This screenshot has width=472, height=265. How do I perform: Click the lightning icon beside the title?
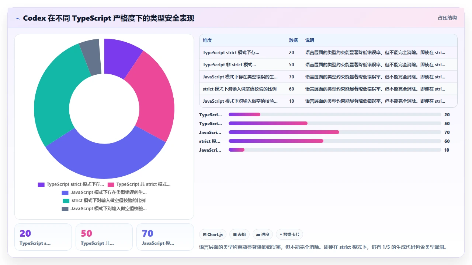[17, 18]
